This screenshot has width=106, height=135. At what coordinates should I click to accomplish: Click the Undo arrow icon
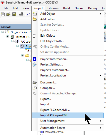[x=29, y=14]
